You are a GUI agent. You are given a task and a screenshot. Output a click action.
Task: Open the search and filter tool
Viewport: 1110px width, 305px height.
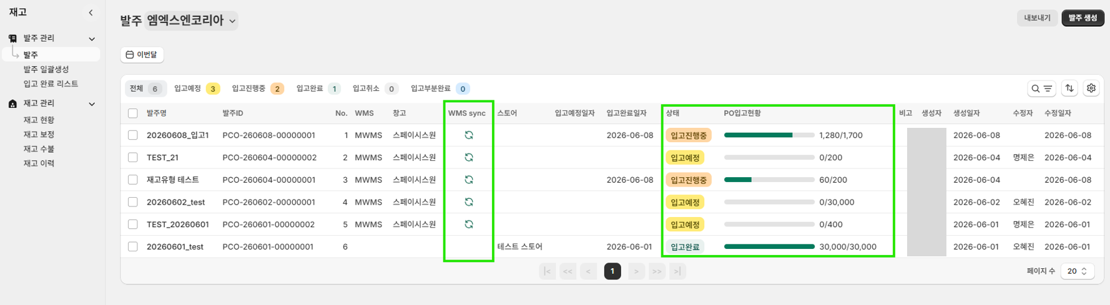click(1041, 89)
